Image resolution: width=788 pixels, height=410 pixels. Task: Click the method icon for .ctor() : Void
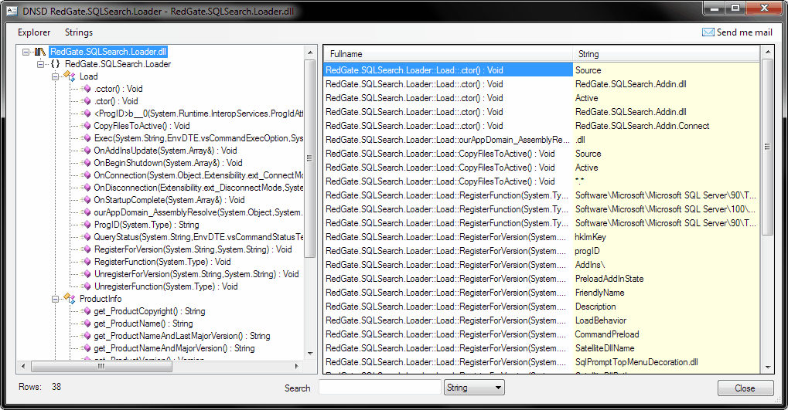87,101
